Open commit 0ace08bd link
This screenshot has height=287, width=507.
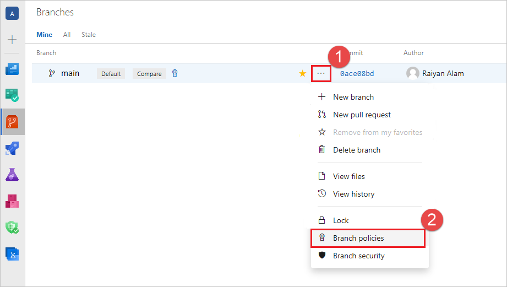tap(357, 73)
